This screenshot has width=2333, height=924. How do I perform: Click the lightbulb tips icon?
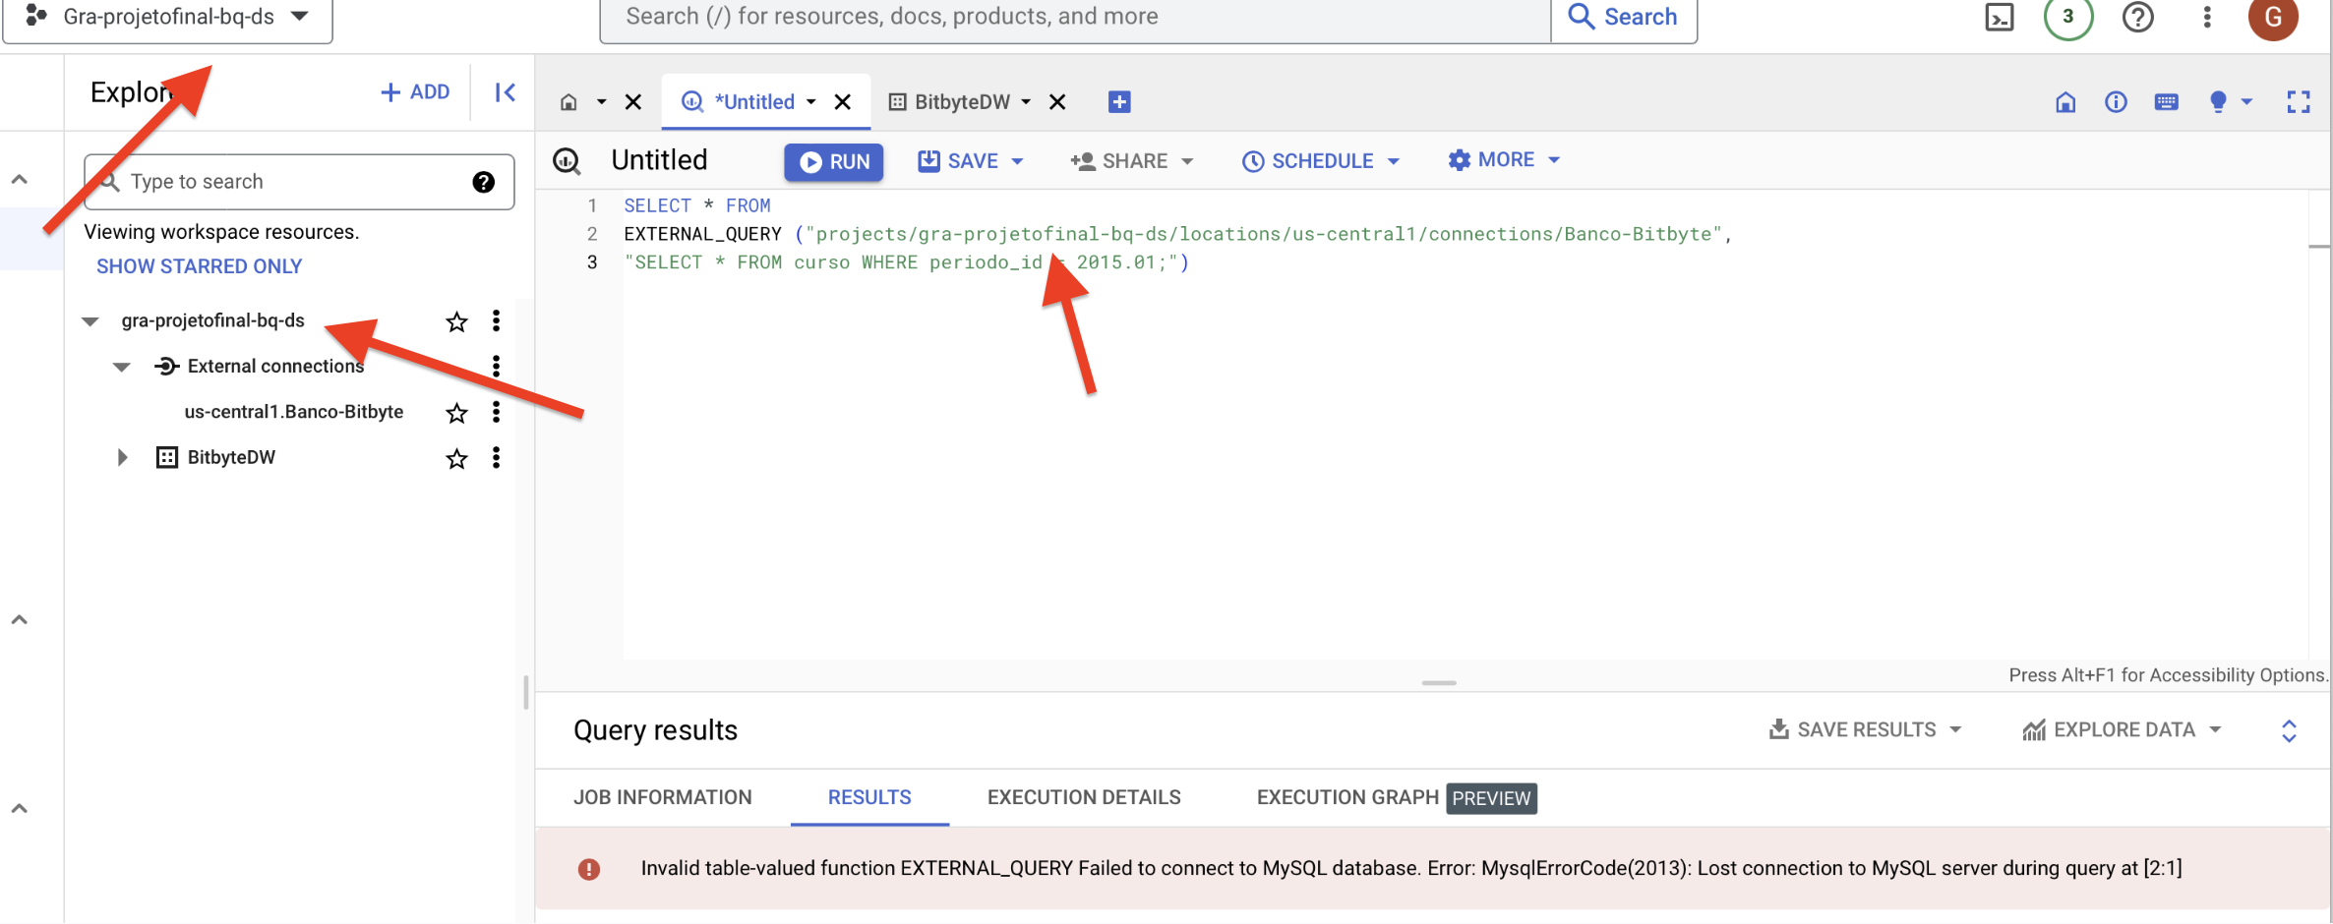click(2218, 102)
